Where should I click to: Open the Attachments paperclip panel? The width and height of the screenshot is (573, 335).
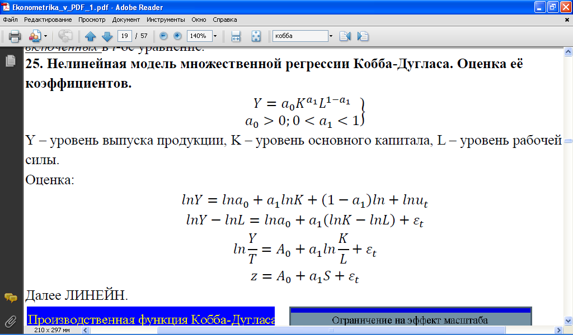point(11,321)
